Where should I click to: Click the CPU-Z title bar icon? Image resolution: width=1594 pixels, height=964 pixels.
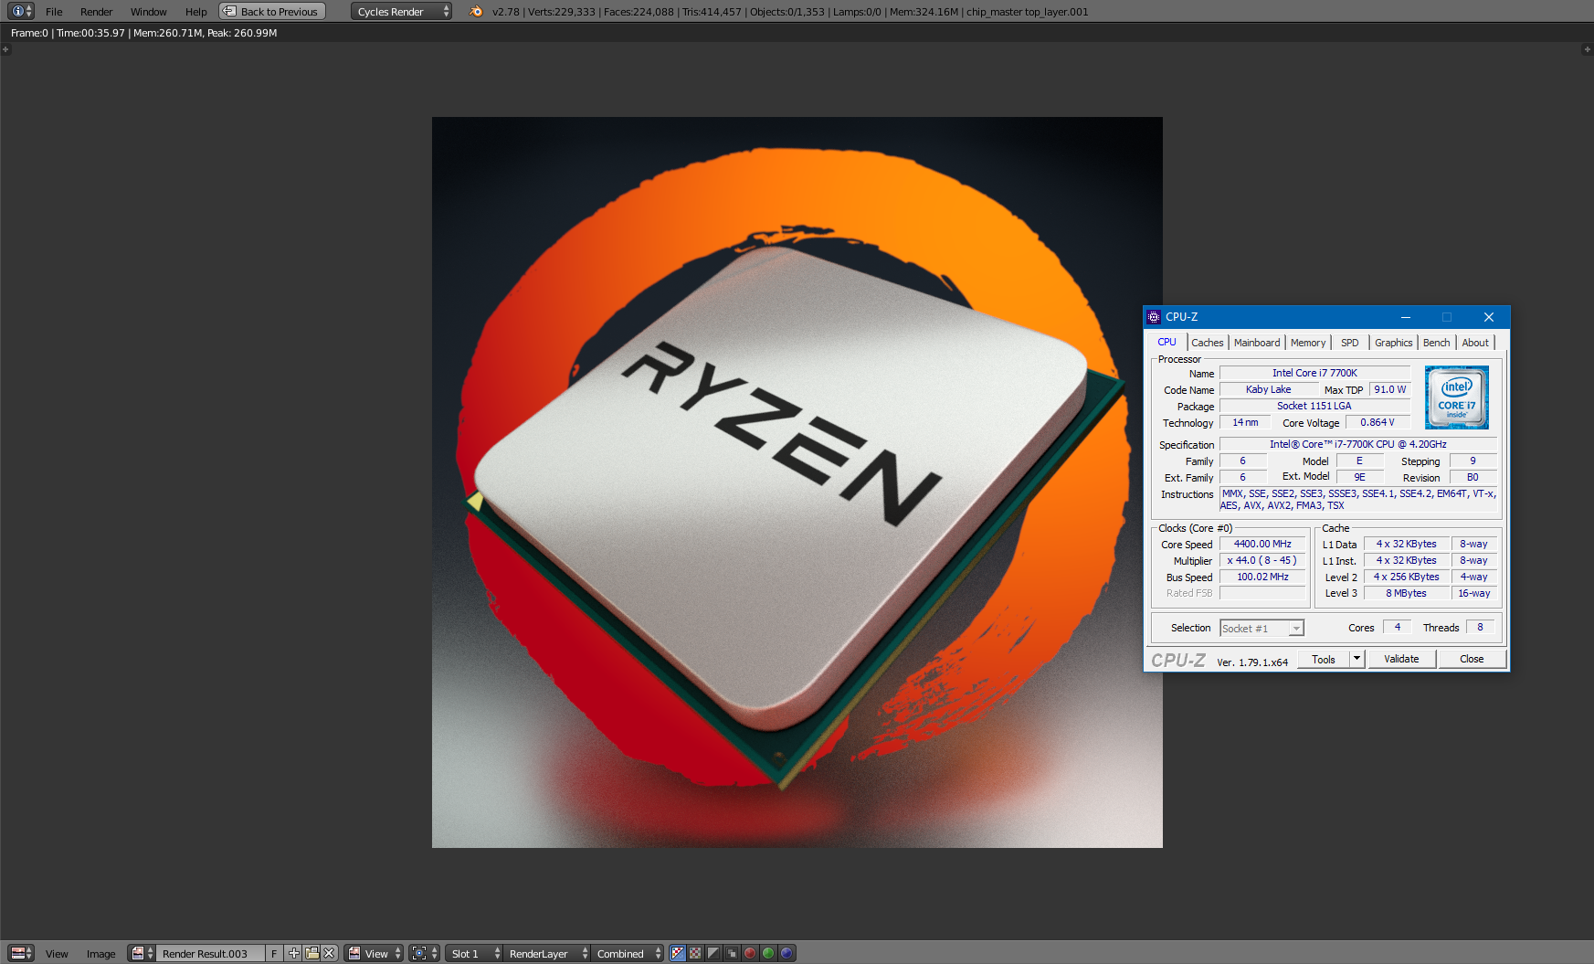(1154, 317)
